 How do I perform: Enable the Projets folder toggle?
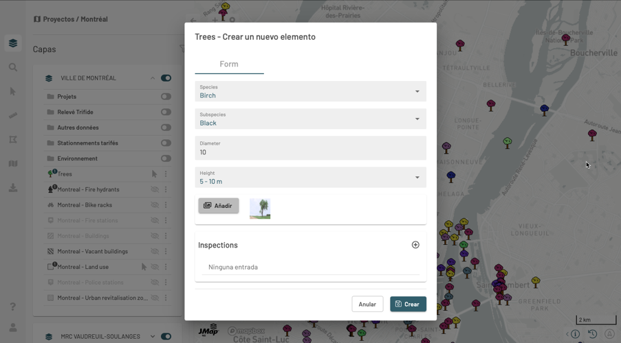pos(166,97)
